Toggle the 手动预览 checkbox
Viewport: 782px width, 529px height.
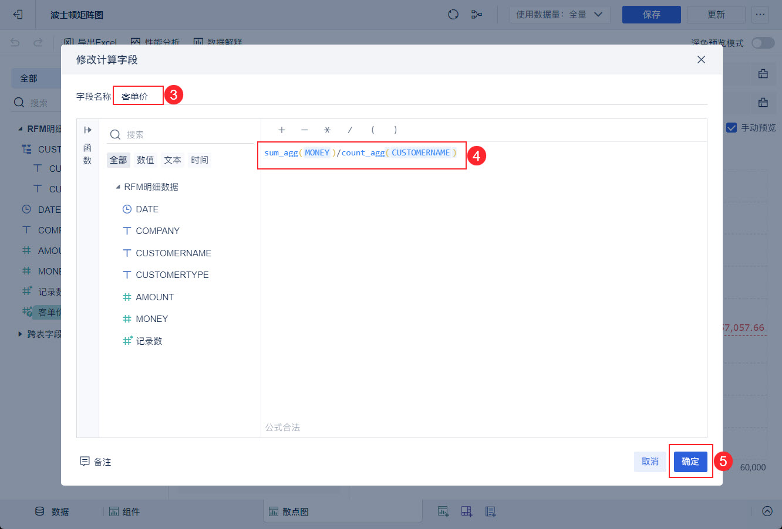tap(732, 127)
